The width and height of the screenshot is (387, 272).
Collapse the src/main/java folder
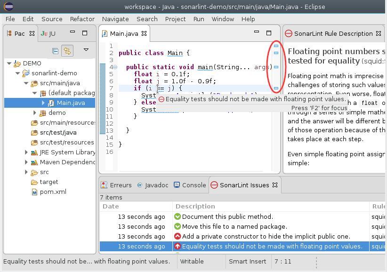26,83
